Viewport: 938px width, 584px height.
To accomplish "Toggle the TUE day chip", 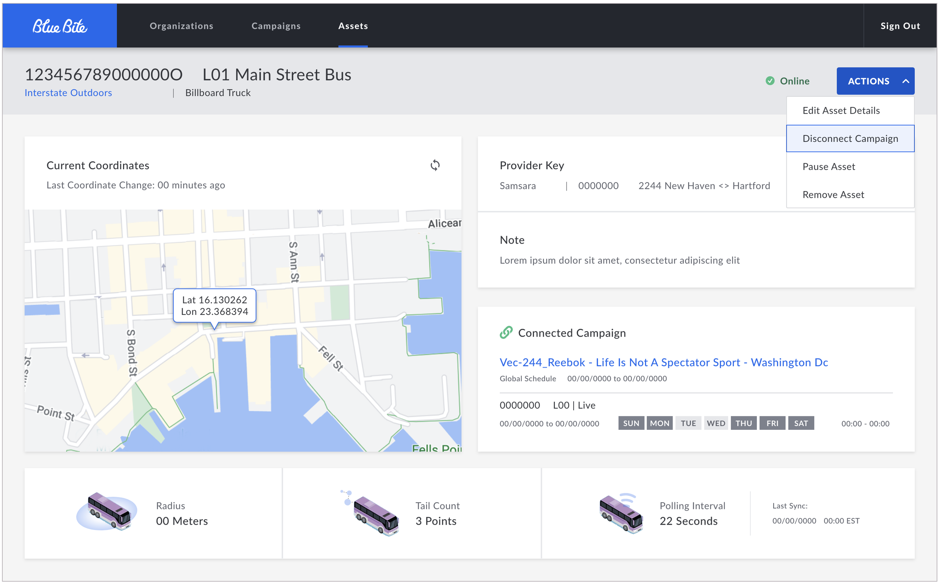I will pos(687,423).
